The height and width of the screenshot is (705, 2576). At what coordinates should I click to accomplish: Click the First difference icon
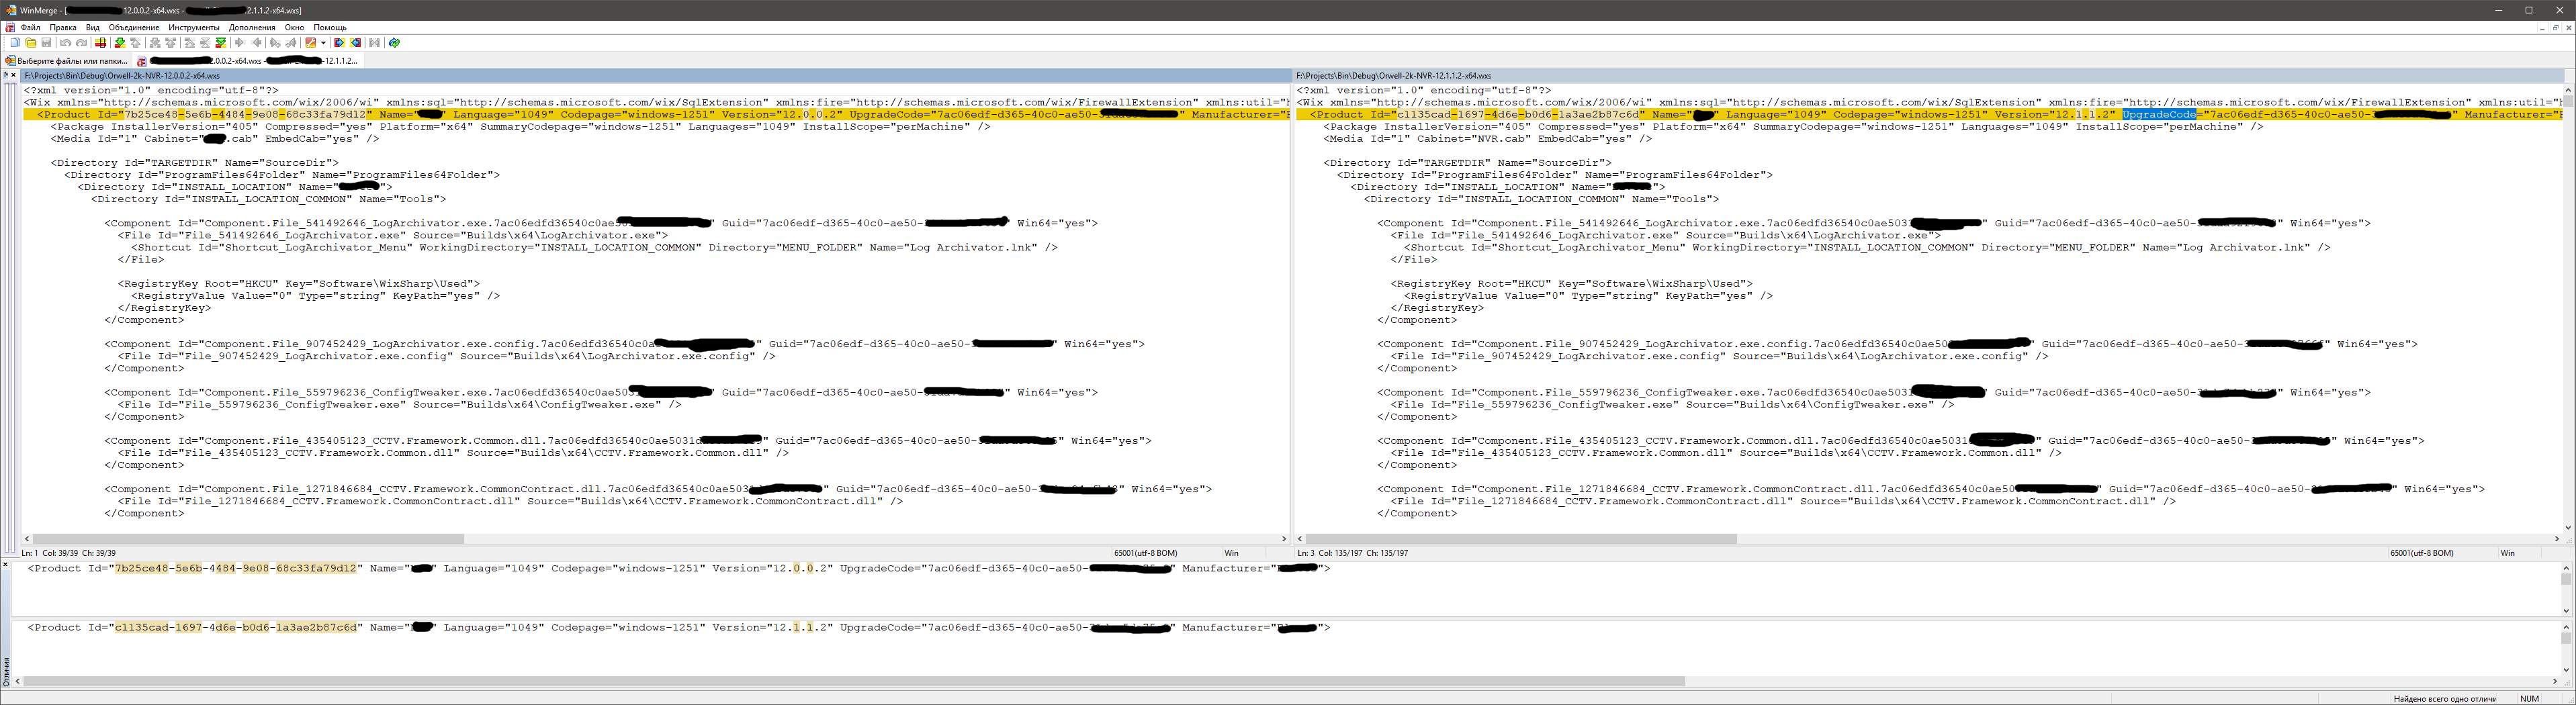(x=190, y=43)
